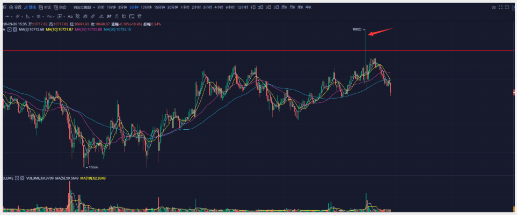Select the triangle angle drawing tool

pos(28,17)
